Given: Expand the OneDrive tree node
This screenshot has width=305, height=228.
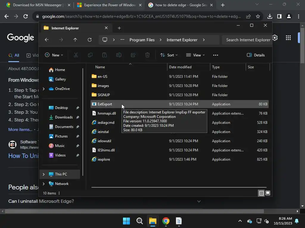Looking at the screenshot, I should tap(43, 89).
